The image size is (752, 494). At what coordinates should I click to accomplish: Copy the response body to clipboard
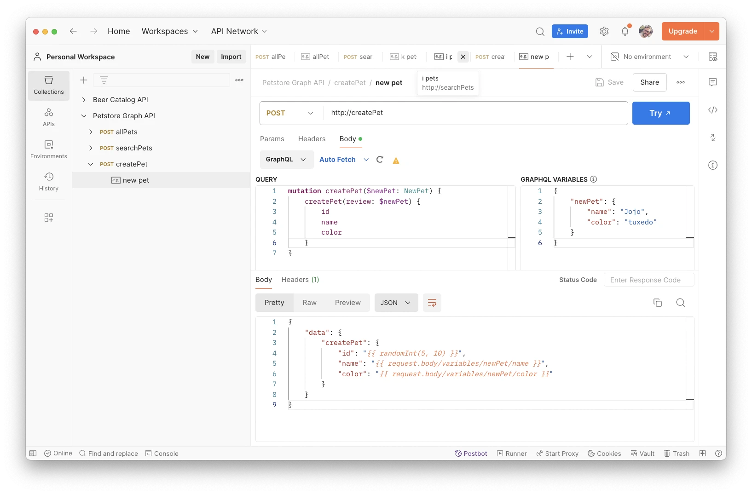658,303
